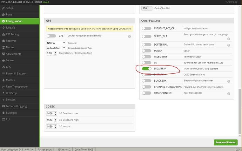Open Auto-detect Ground Assistance dropdown

[56, 48]
